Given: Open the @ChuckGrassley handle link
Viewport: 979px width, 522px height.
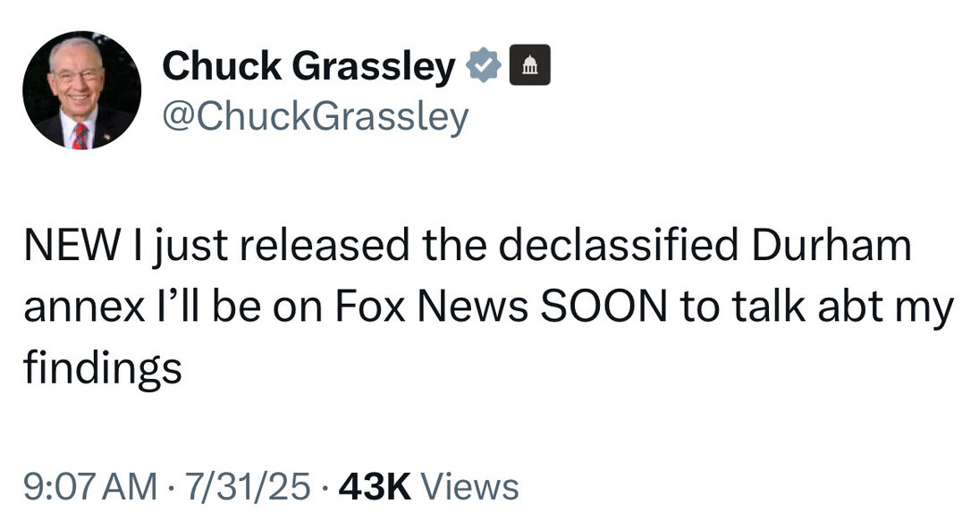Looking at the screenshot, I should click(315, 115).
